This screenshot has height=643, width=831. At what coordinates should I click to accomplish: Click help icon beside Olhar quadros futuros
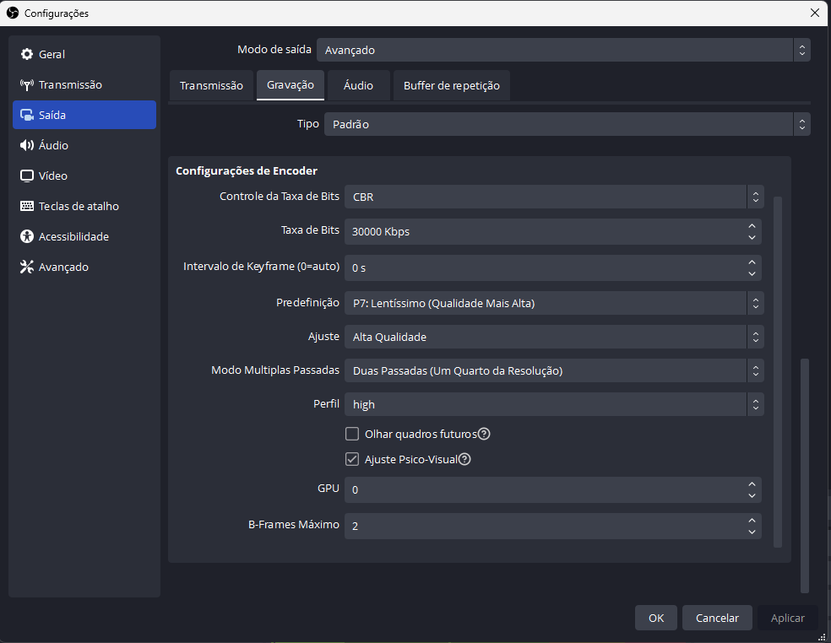tap(484, 434)
